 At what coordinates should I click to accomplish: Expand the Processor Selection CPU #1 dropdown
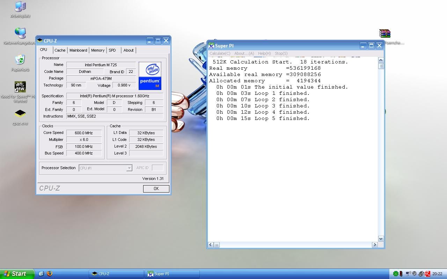[x=129, y=168]
